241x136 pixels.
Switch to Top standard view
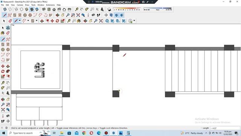[49, 9]
